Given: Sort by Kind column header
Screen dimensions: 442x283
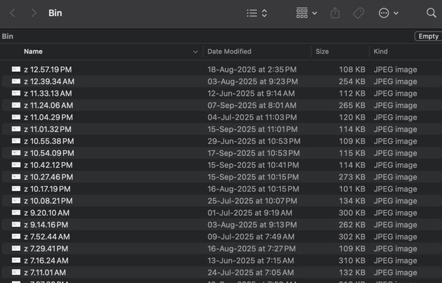Looking at the screenshot, I should click(380, 52).
